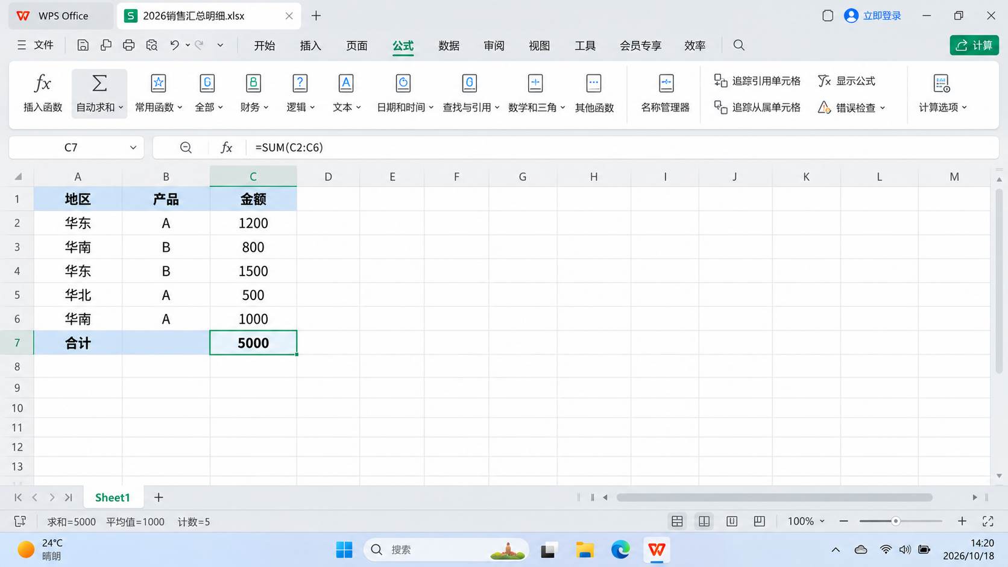Click the horizontal scrollbar
The image size is (1008, 567).
775,497
